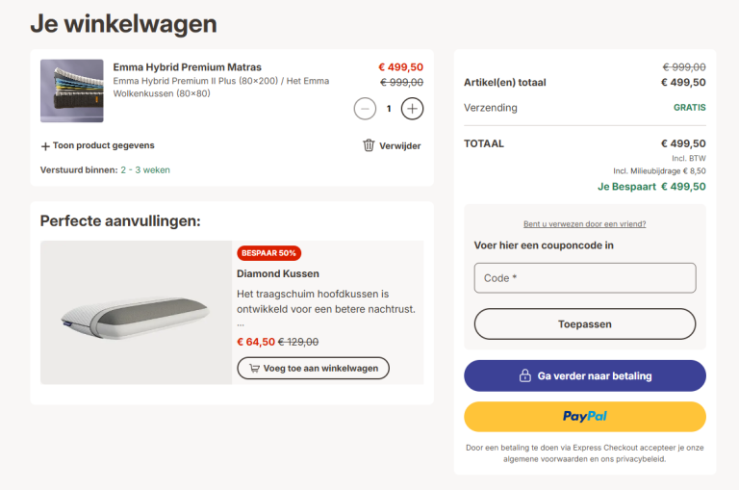Image resolution: width=739 pixels, height=490 pixels.
Task: Click Ga verder naar betaling button
Action: tap(584, 375)
